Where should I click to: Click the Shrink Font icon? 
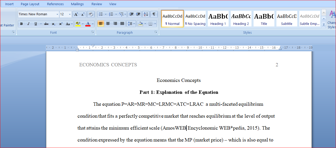click(83, 14)
